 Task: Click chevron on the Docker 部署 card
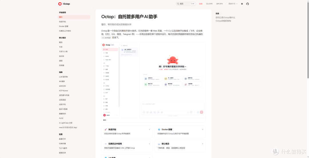click(203, 129)
